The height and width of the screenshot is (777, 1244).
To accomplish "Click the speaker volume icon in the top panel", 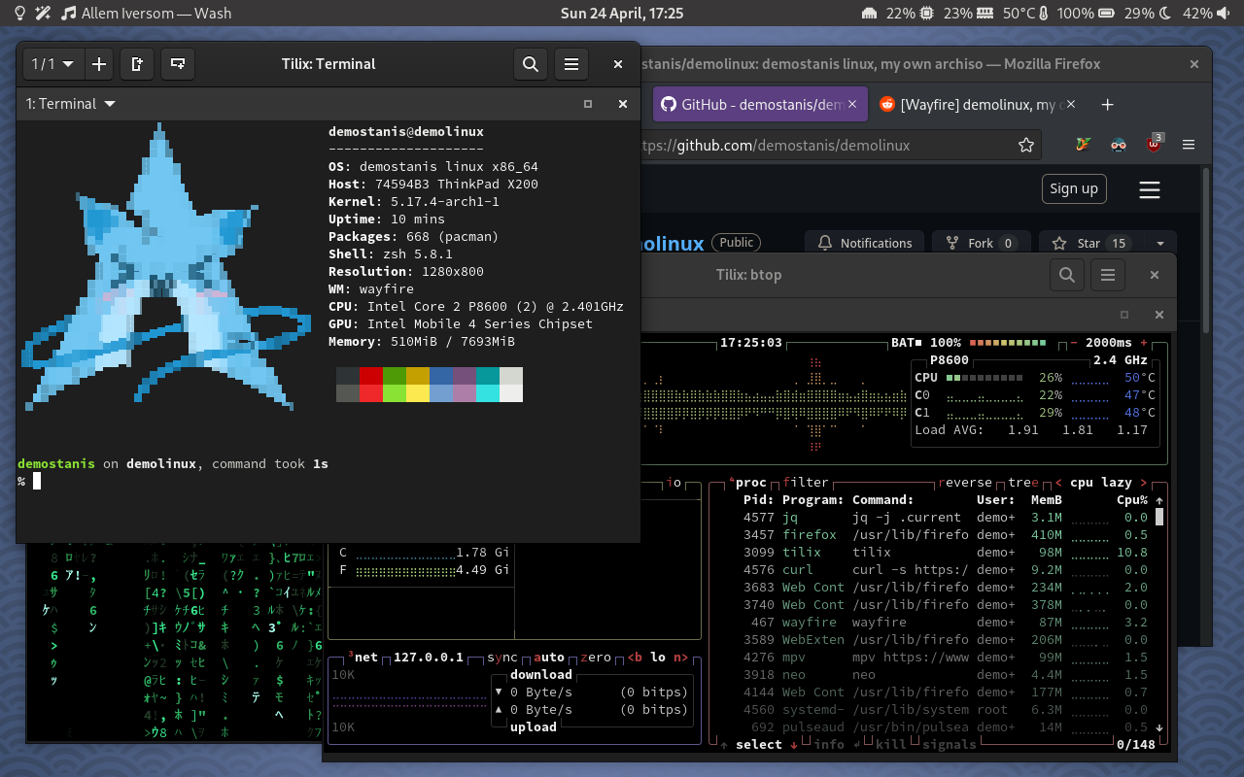I will 1225,14.
